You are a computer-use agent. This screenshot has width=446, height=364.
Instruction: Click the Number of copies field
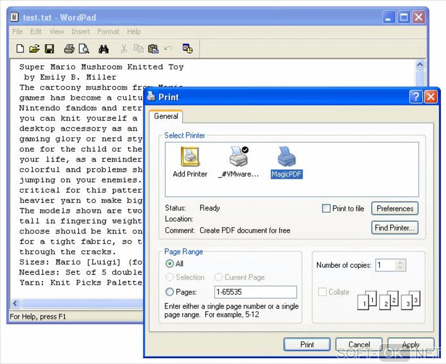click(x=386, y=265)
